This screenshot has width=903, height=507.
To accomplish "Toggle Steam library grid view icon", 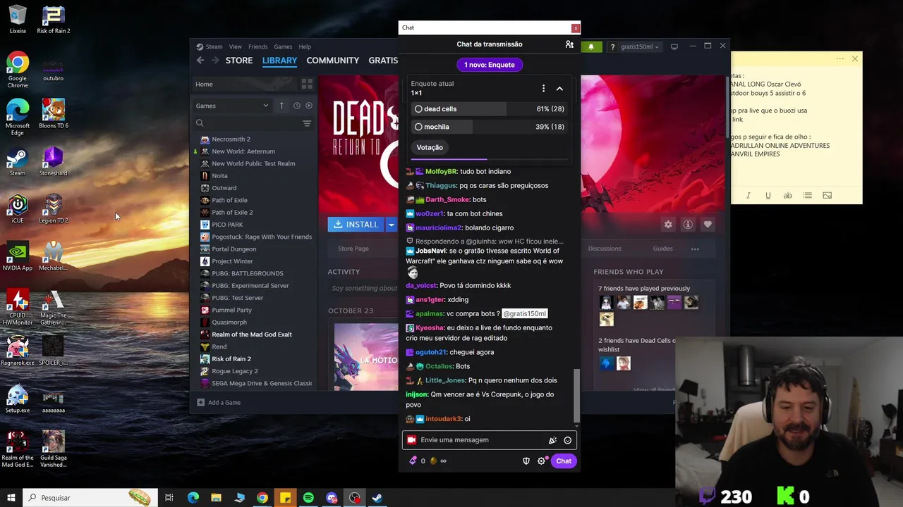I will point(307,84).
